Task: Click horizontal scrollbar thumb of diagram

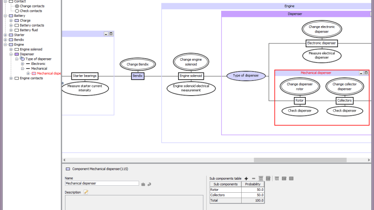Action: pos(300,160)
